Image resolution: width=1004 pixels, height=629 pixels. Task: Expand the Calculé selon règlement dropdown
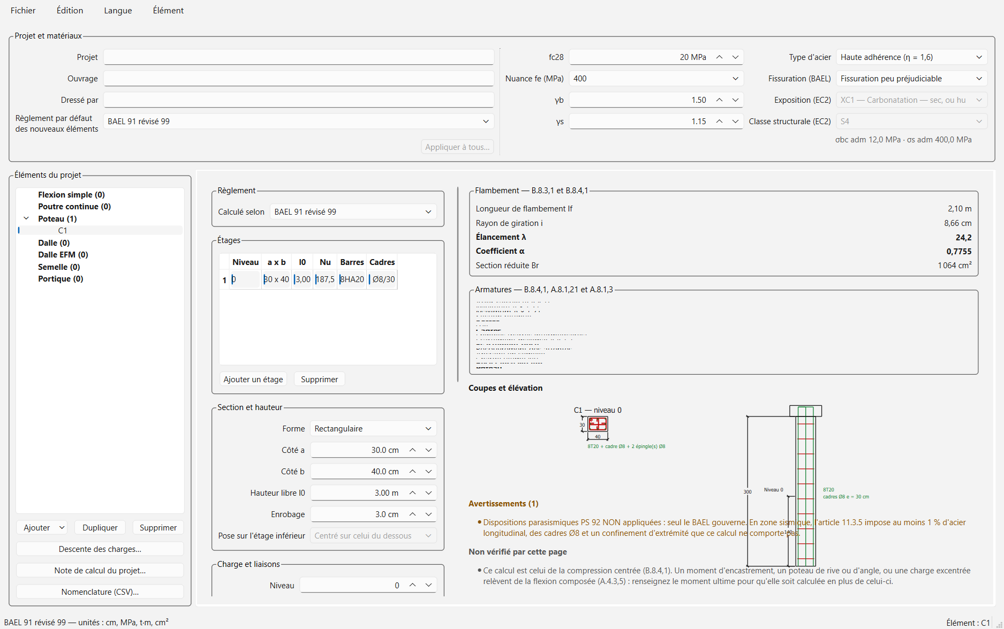pyautogui.click(x=353, y=211)
